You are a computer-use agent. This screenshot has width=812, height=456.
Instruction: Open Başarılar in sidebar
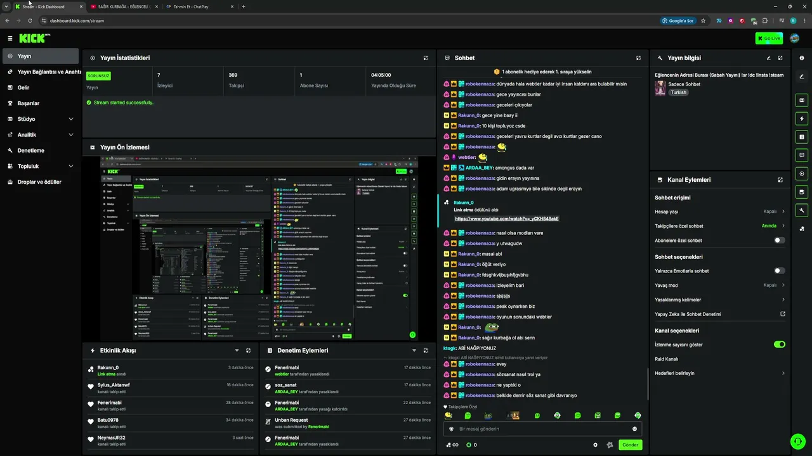pyautogui.click(x=40, y=103)
